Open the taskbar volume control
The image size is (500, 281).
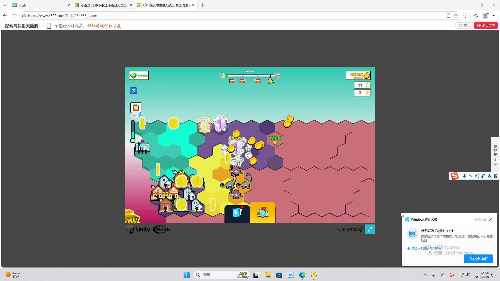(468, 275)
